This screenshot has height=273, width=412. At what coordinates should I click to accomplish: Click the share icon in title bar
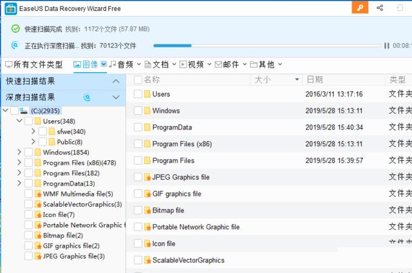tap(380, 8)
